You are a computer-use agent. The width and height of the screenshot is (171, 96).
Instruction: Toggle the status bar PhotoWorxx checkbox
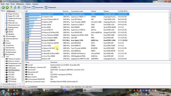coord(1,87)
